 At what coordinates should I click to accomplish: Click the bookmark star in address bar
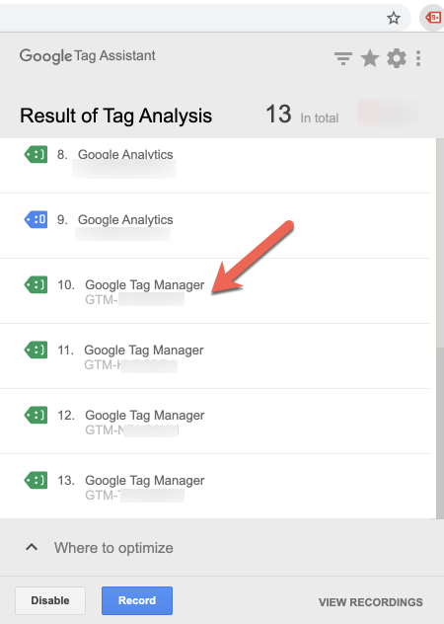tap(394, 18)
